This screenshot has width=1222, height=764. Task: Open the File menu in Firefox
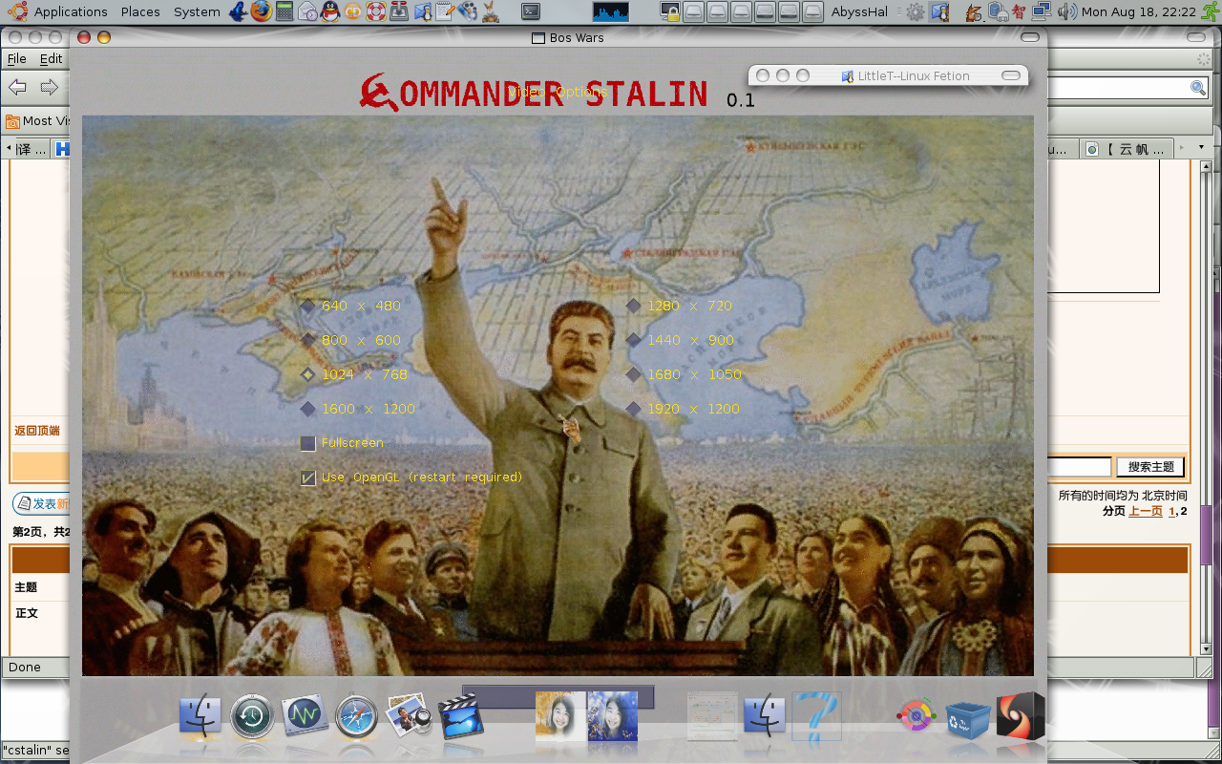coord(16,58)
